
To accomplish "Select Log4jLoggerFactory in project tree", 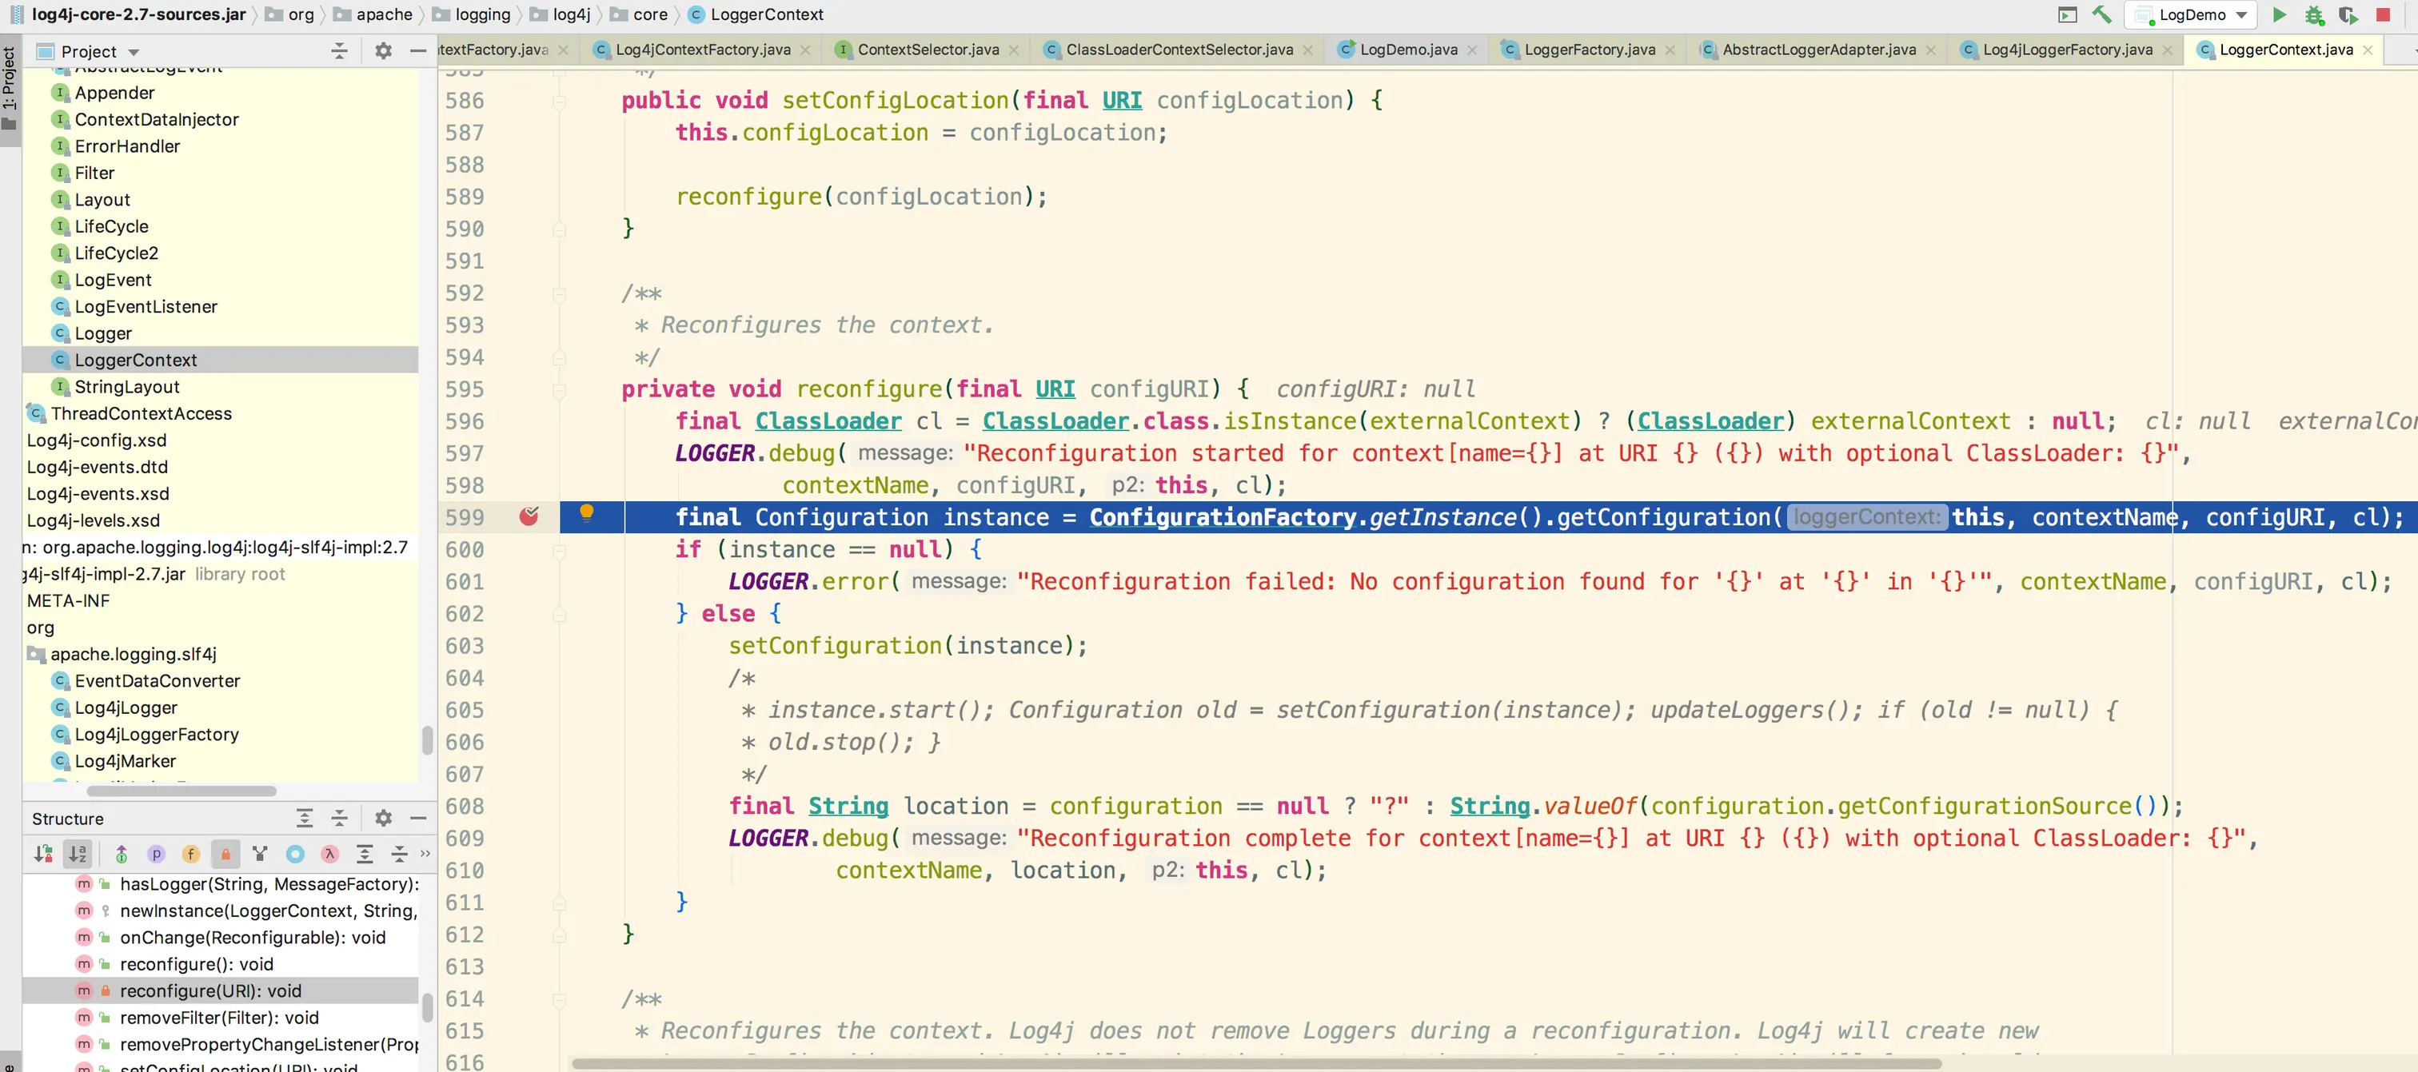I will [157, 734].
